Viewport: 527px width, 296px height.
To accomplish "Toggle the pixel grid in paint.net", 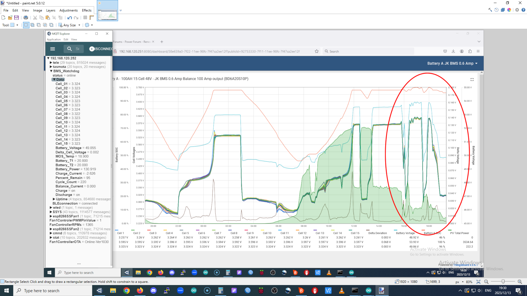I will click(85, 17).
